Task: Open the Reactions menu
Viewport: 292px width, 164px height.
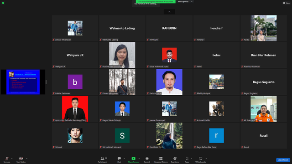Action: (x=175, y=159)
